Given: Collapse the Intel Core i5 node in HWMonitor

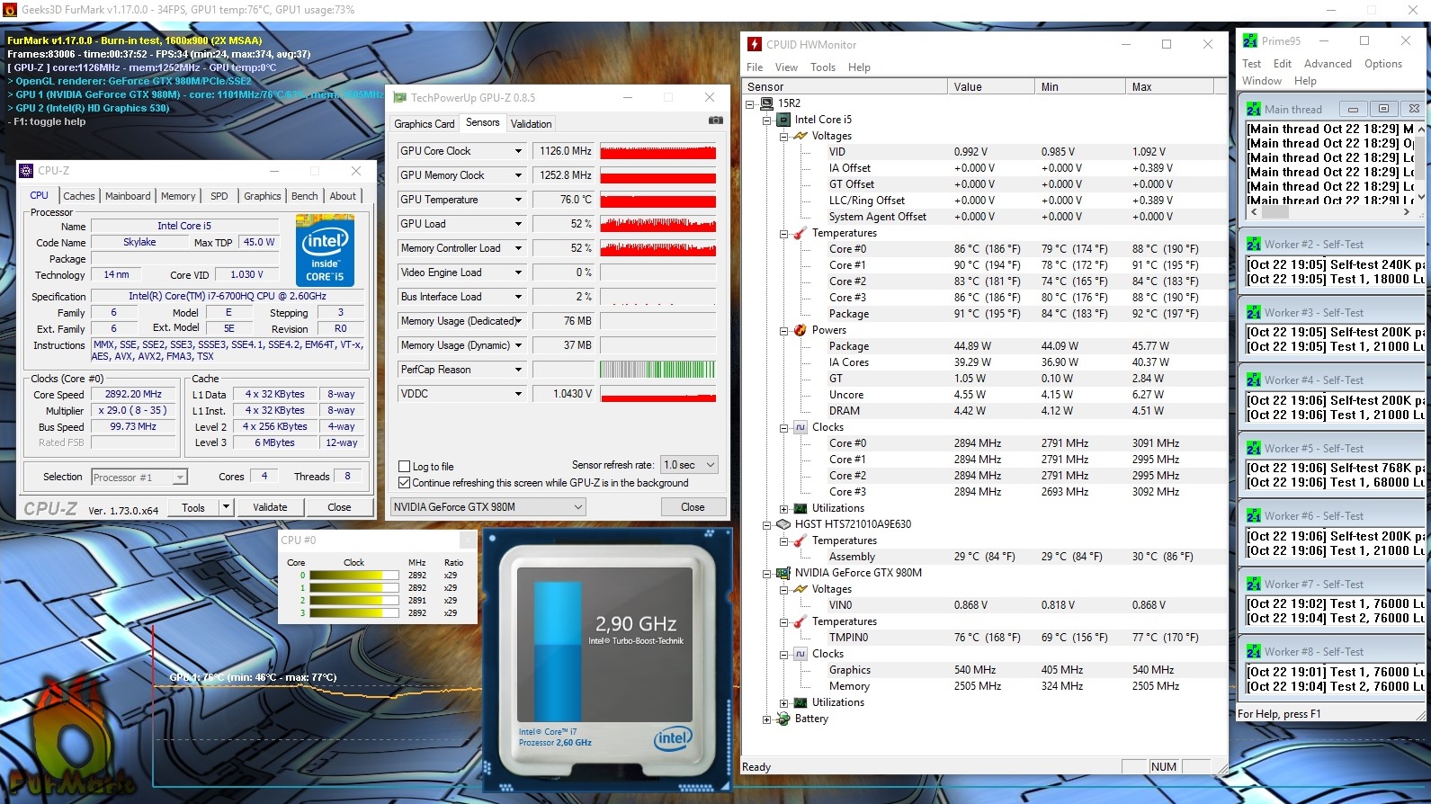Looking at the screenshot, I should [x=766, y=120].
